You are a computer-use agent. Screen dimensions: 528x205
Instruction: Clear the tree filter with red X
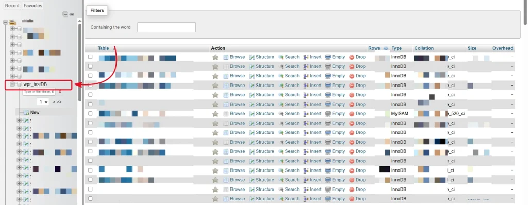point(60,92)
